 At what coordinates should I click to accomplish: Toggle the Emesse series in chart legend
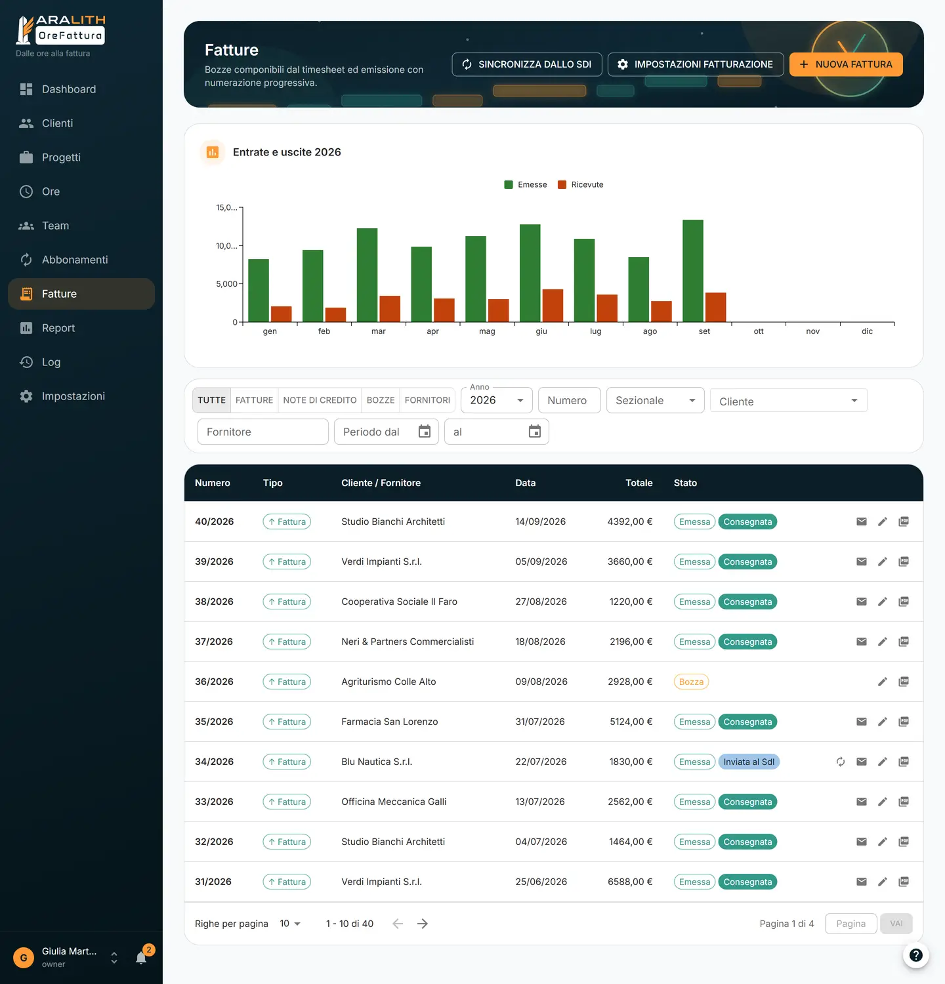click(526, 185)
